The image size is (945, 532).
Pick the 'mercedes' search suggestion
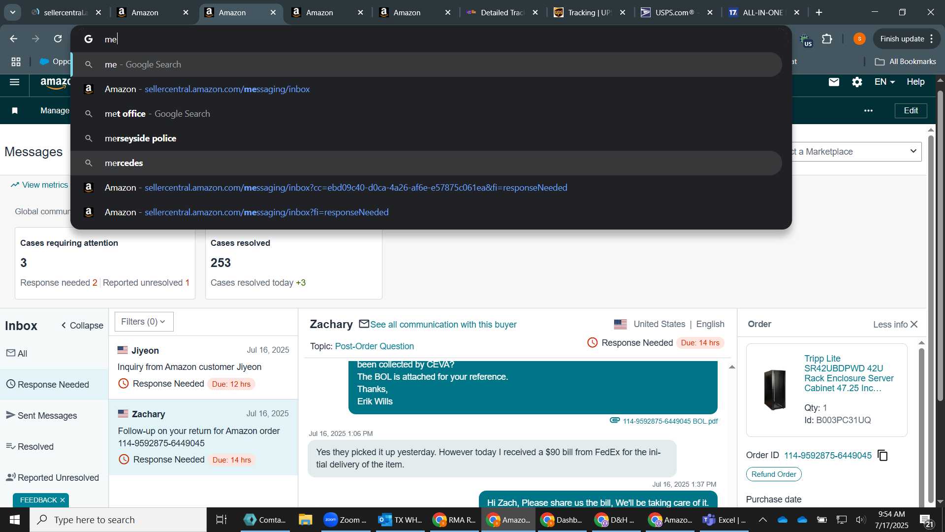(427, 163)
